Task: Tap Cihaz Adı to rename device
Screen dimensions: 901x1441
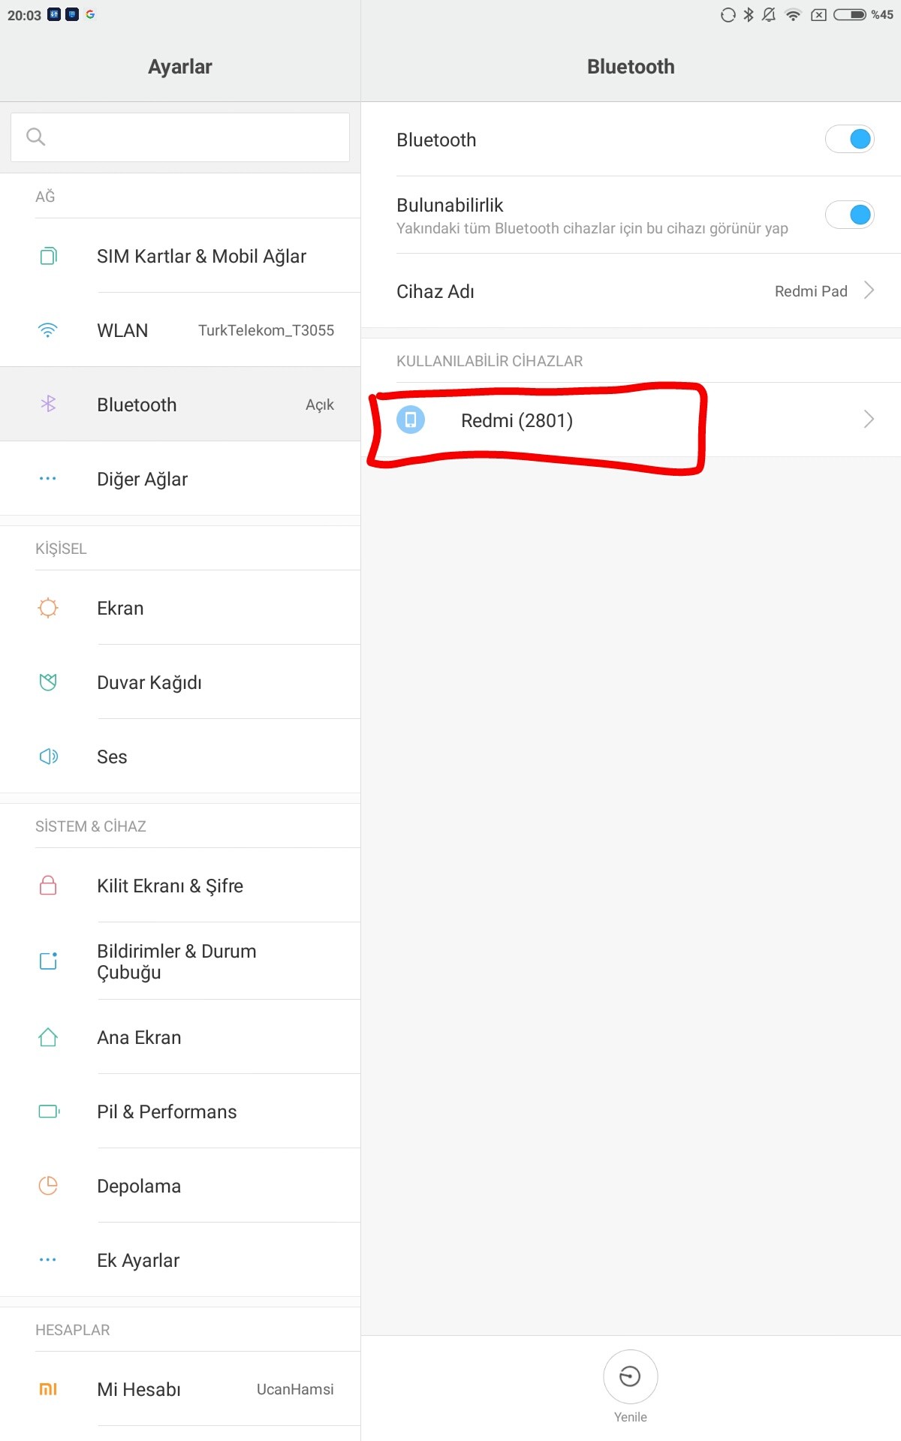Action: (x=631, y=290)
